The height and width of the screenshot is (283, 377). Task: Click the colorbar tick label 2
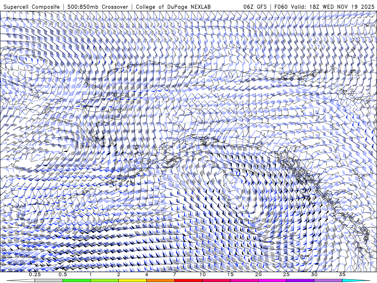(119, 275)
